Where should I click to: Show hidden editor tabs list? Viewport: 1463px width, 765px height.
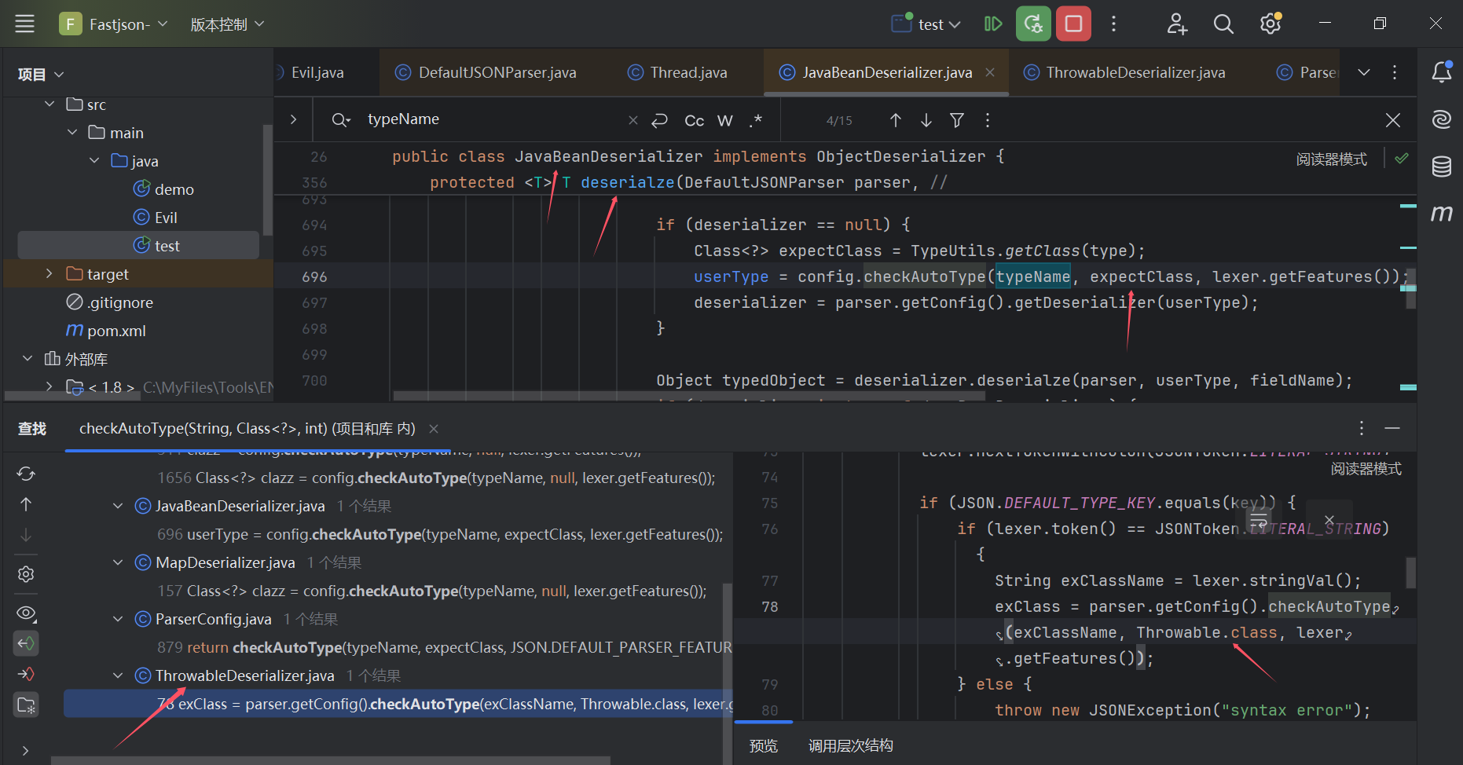tap(1364, 72)
